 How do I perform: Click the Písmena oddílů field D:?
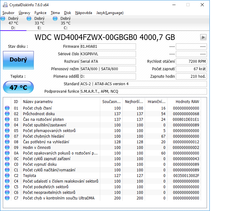(108, 76)
